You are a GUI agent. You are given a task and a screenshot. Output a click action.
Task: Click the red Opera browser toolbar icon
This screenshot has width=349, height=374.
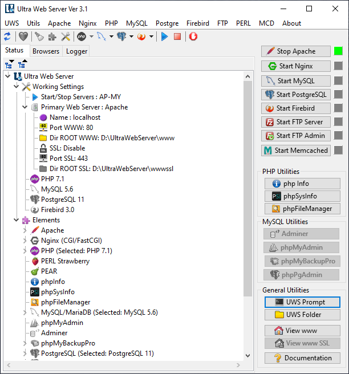click(193, 36)
